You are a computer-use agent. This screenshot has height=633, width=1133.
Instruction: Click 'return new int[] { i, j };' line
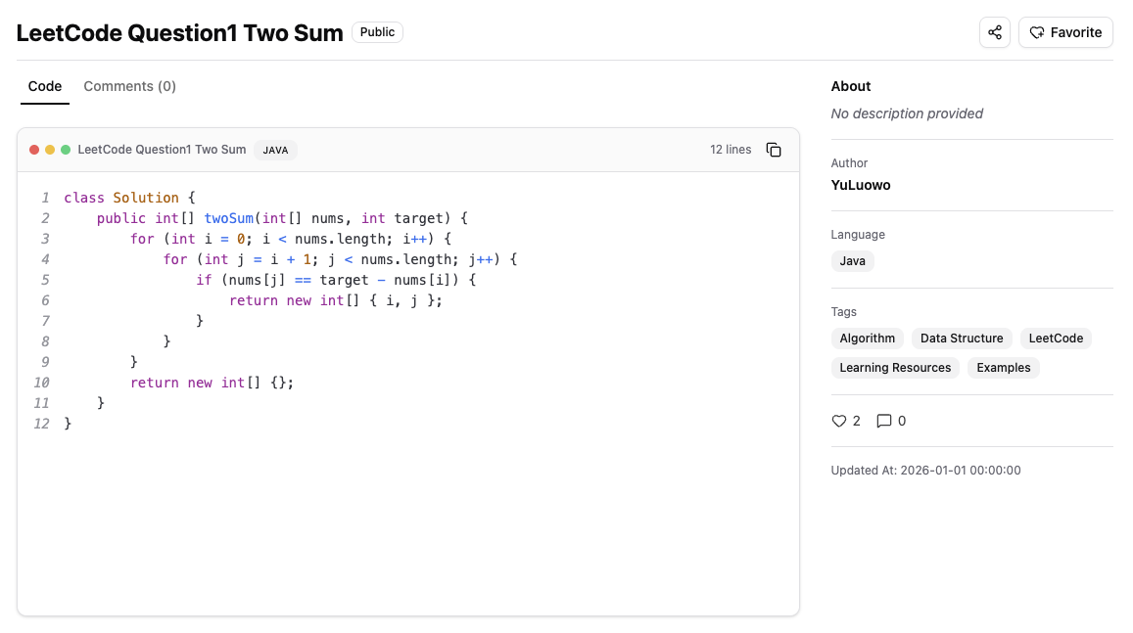pyautogui.click(x=336, y=300)
